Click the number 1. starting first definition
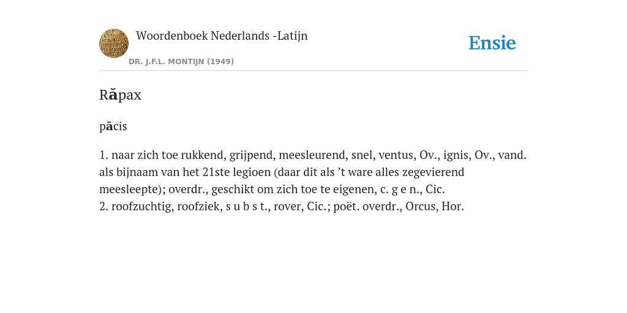The height and width of the screenshot is (313, 627). [103, 155]
